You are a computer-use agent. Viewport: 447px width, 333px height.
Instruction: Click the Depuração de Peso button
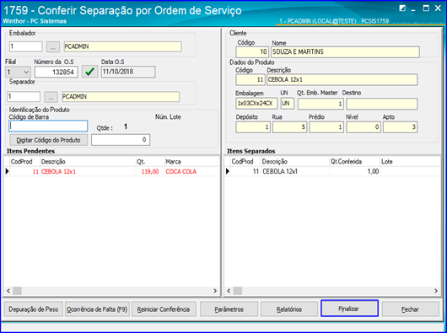click(x=34, y=309)
